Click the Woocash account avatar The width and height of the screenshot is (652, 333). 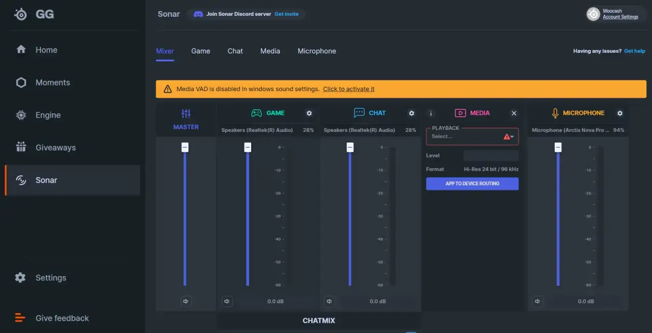tap(593, 14)
